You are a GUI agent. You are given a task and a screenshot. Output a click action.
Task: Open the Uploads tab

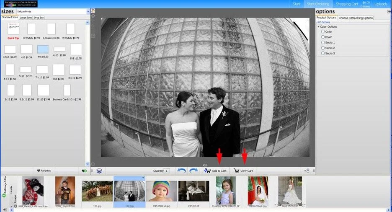pyautogui.click(x=381, y=4)
